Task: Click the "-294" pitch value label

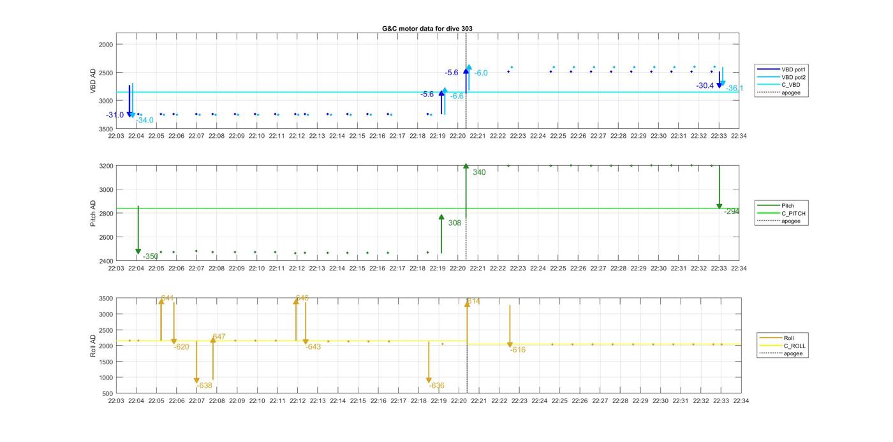Action: click(x=732, y=211)
